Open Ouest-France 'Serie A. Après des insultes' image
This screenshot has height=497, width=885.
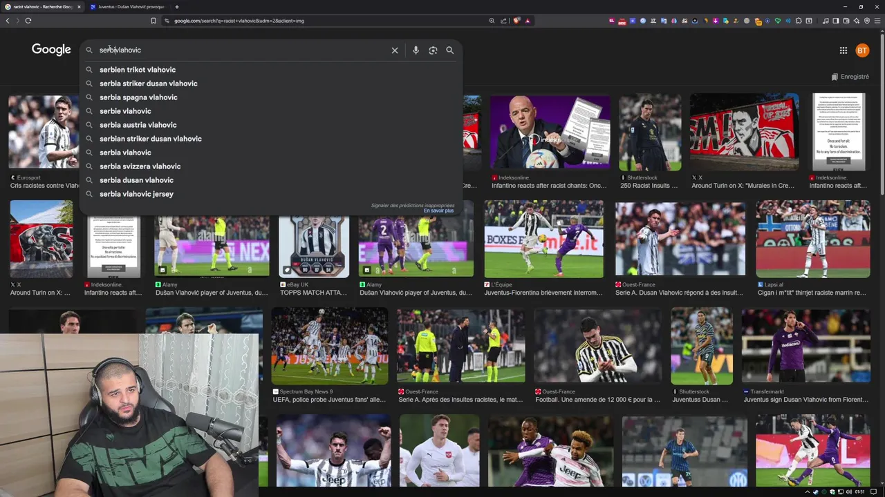pos(460,346)
